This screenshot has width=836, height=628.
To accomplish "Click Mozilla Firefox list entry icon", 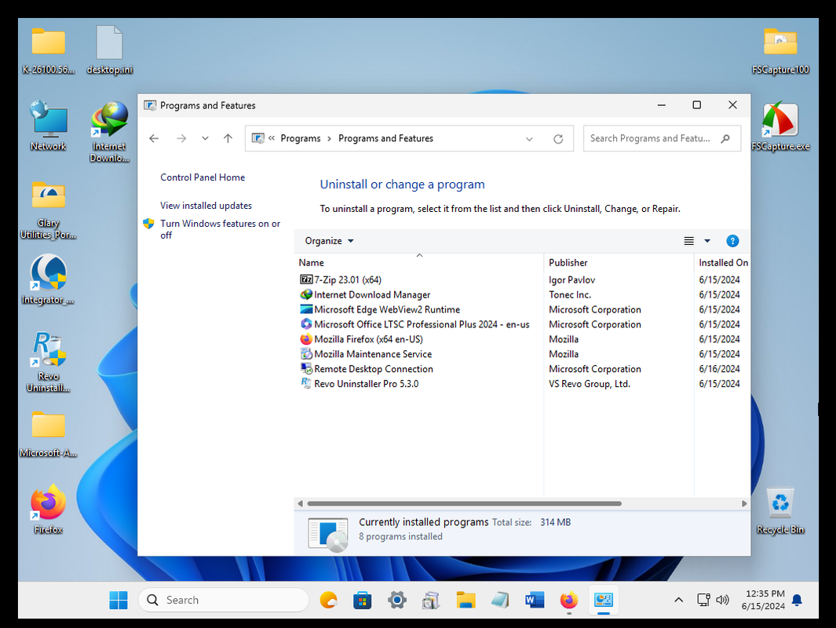I will coord(306,339).
